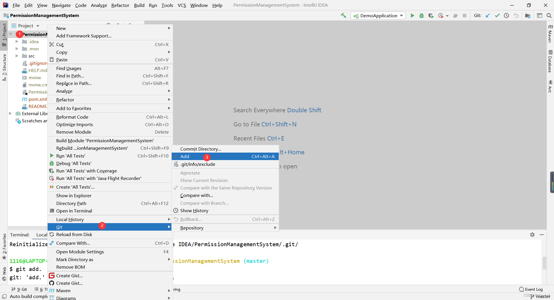Select Local History in the context menu
Screen dimensions: 554x300
coord(110,219)
